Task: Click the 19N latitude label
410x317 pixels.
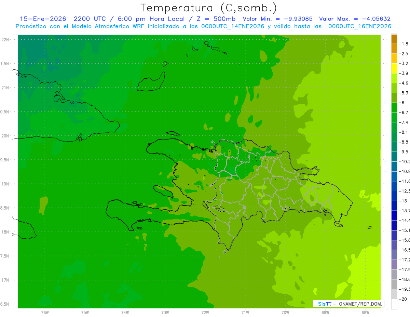Action: [x=5, y=184]
